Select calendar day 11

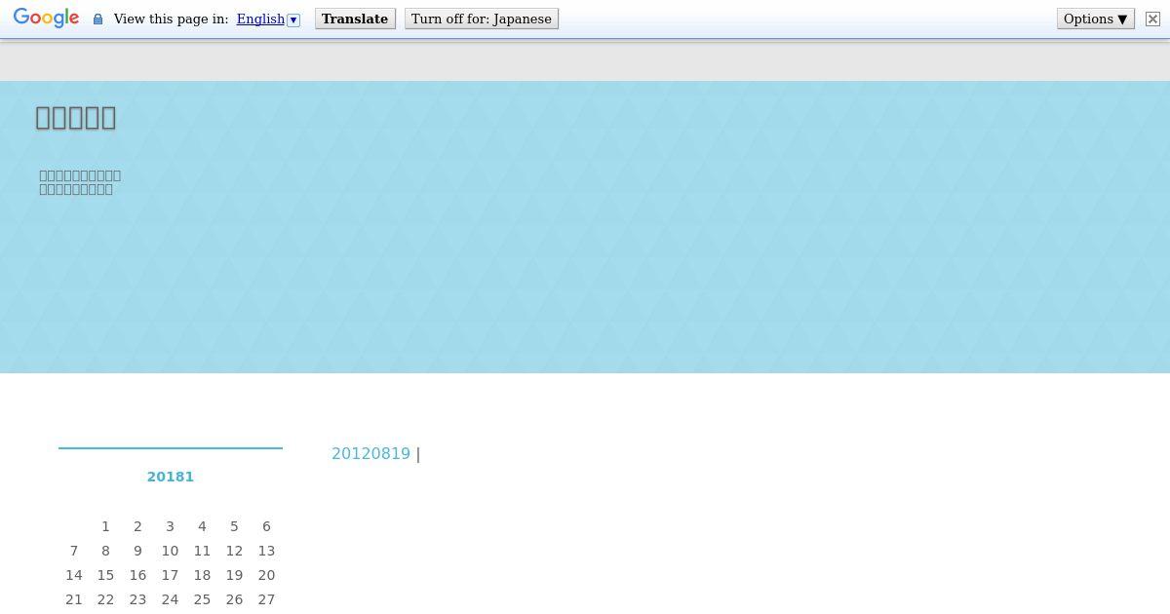tap(202, 551)
